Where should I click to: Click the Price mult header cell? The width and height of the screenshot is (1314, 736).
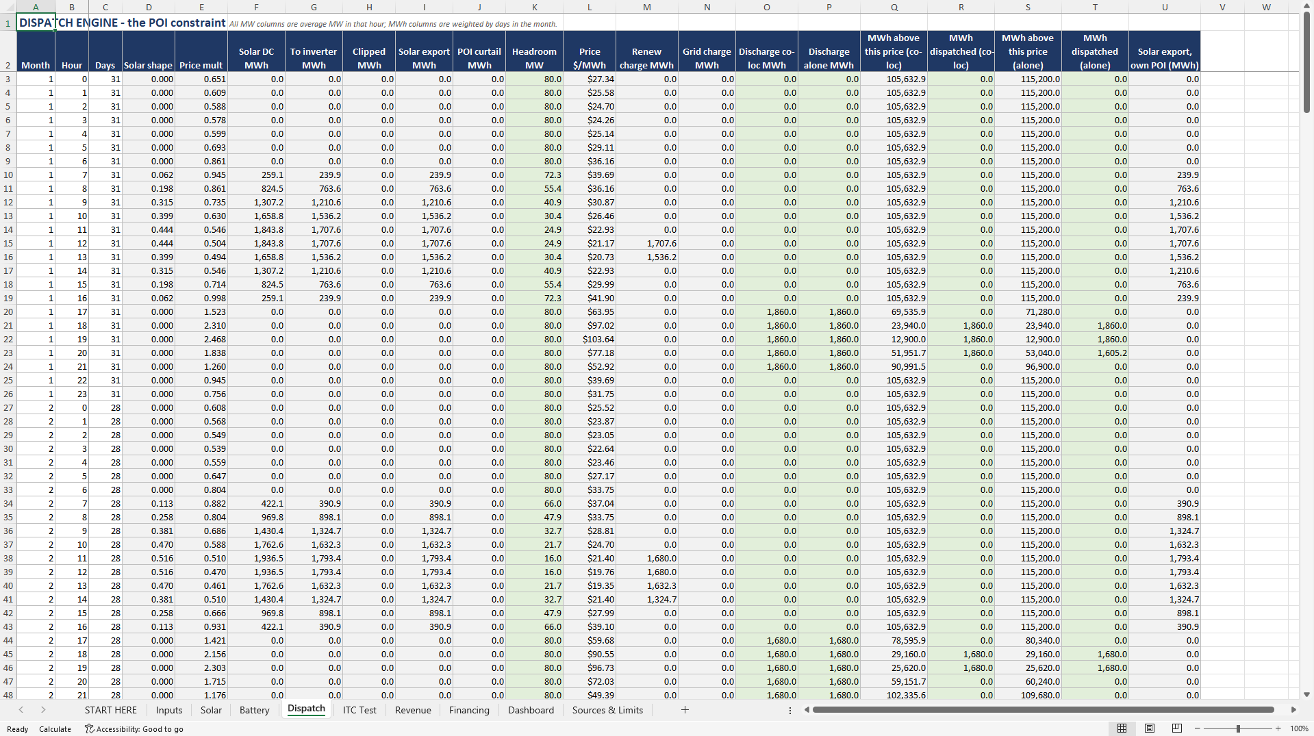pos(201,51)
